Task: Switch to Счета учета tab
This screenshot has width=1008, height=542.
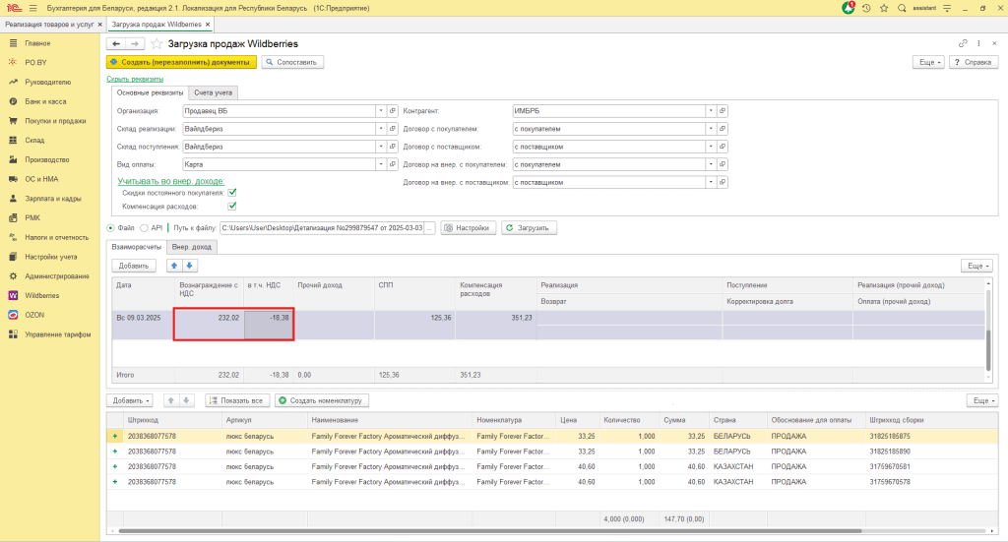Action: [x=214, y=92]
